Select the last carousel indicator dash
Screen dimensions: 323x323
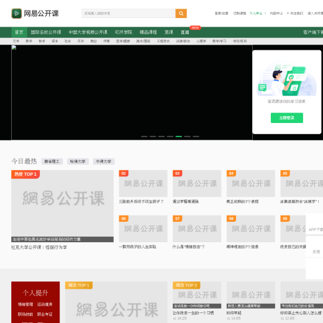[x=196, y=137]
